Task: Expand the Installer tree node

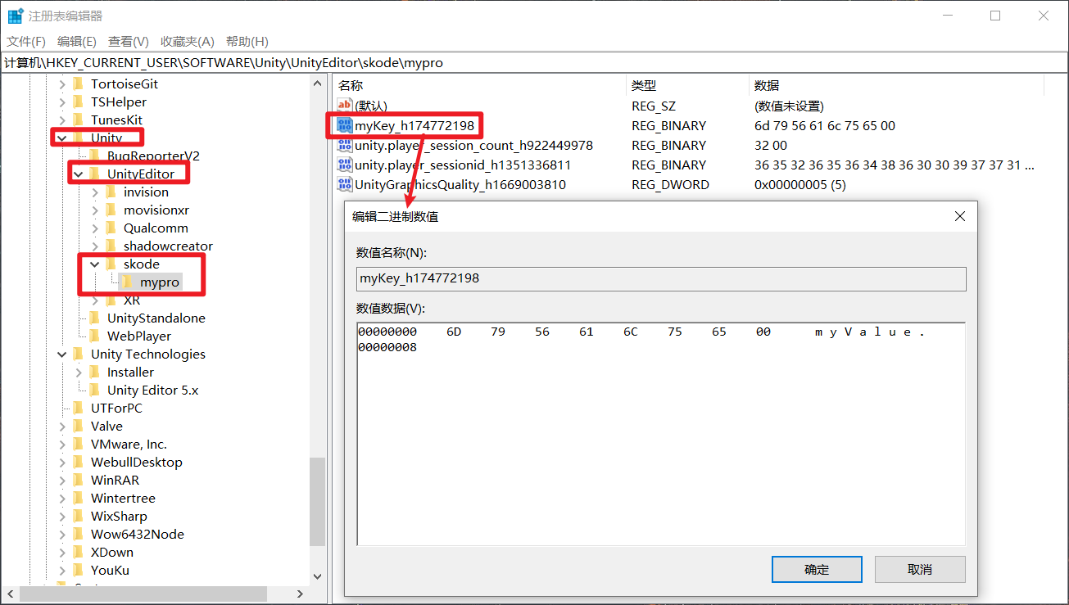Action: (x=79, y=372)
